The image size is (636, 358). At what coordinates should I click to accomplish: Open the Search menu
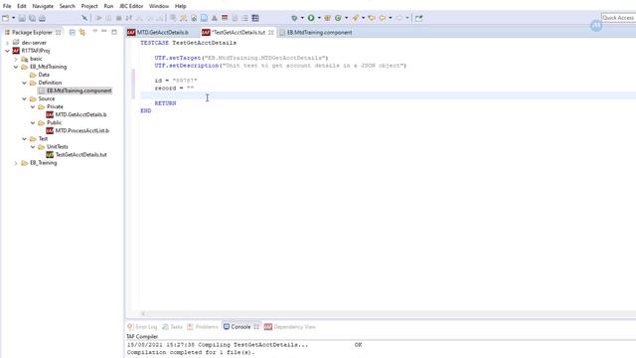pos(67,6)
